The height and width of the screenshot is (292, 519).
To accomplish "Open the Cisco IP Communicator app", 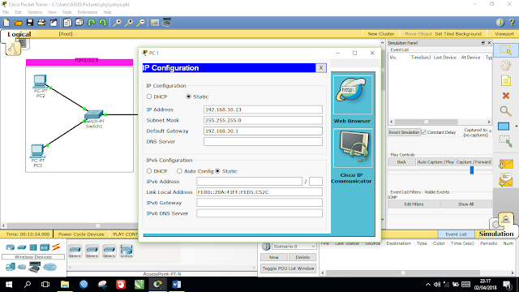I will pyautogui.click(x=352, y=148).
